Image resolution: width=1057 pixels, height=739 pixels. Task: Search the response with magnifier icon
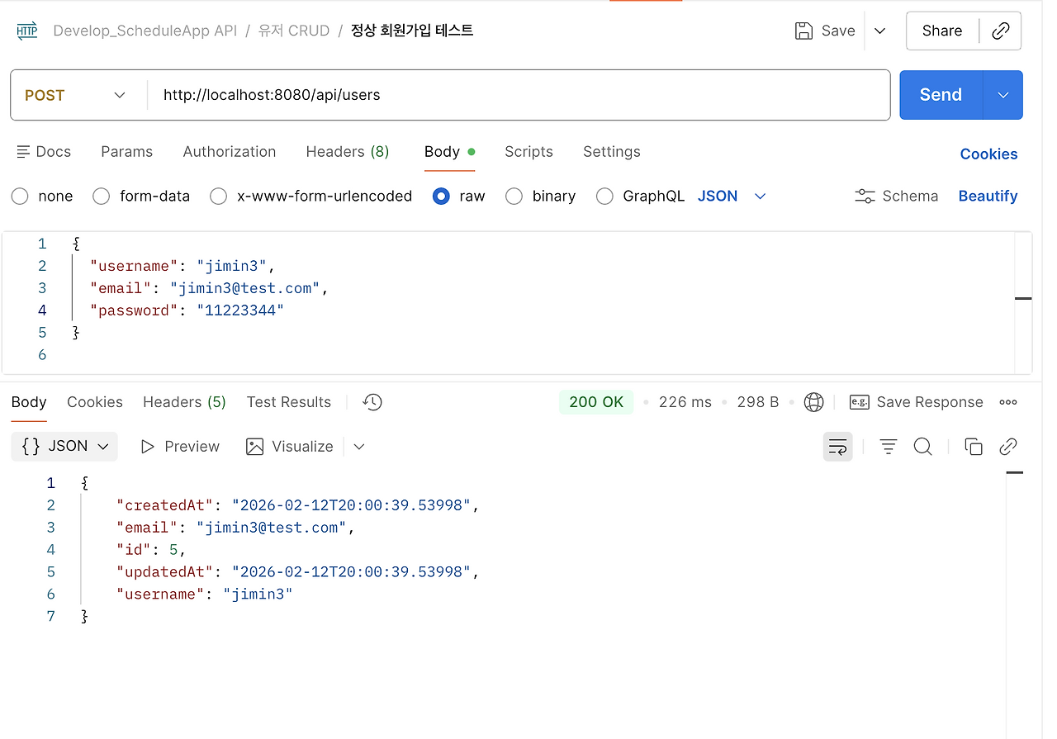coord(923,447)
